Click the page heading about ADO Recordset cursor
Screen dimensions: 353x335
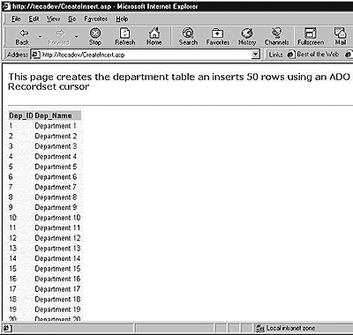[x=179, y=82]
